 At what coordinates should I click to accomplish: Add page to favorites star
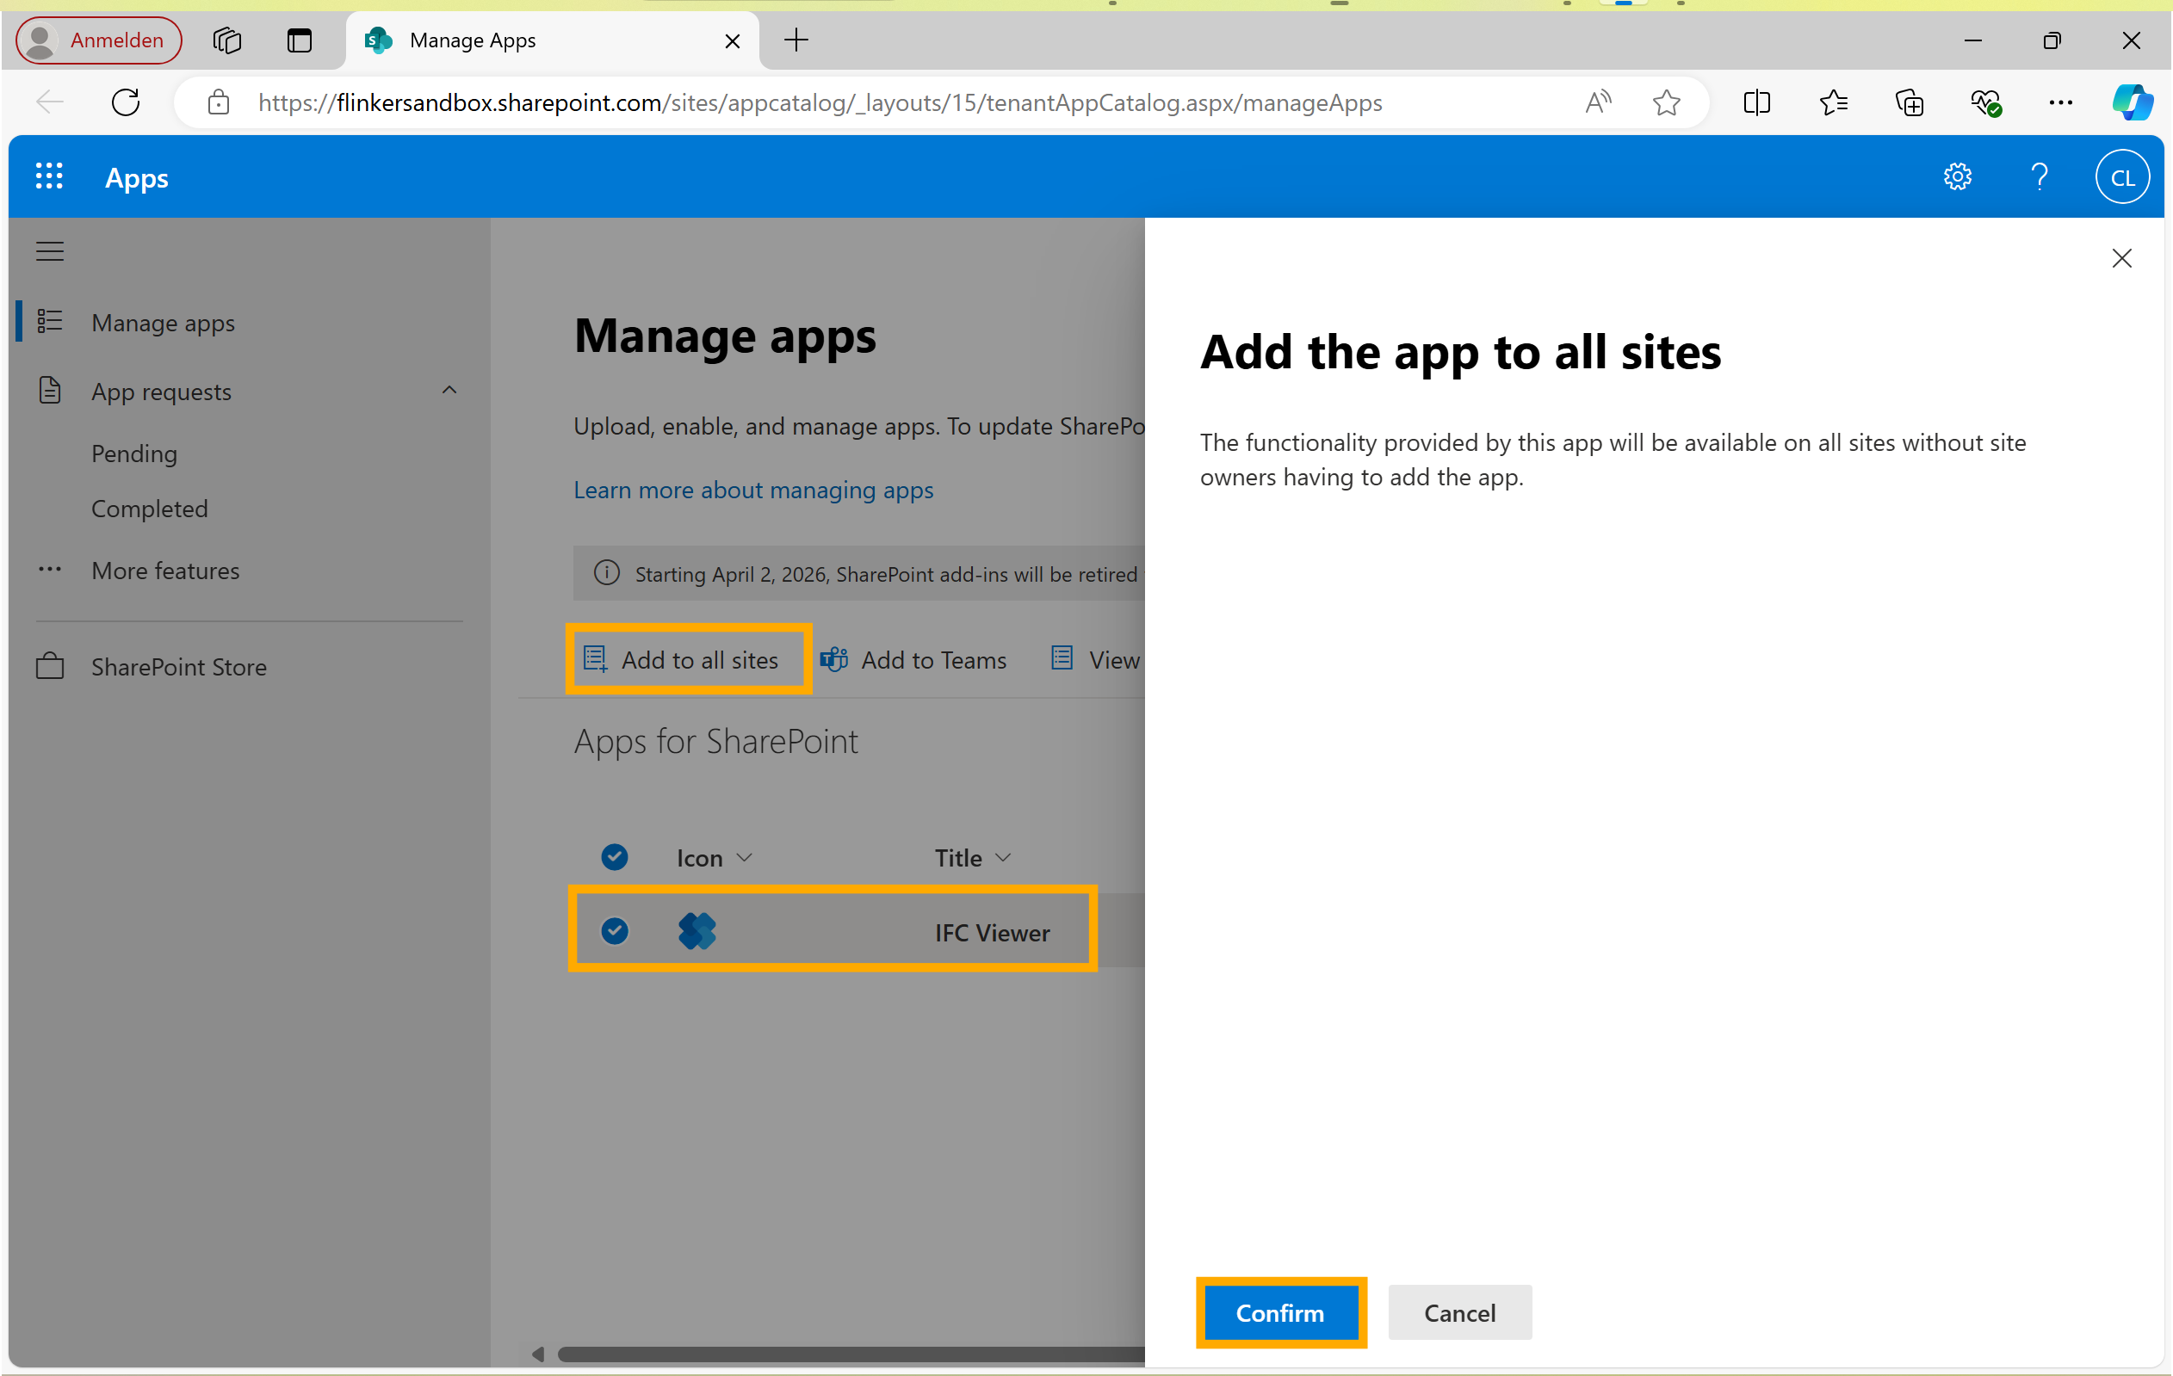1666,102
